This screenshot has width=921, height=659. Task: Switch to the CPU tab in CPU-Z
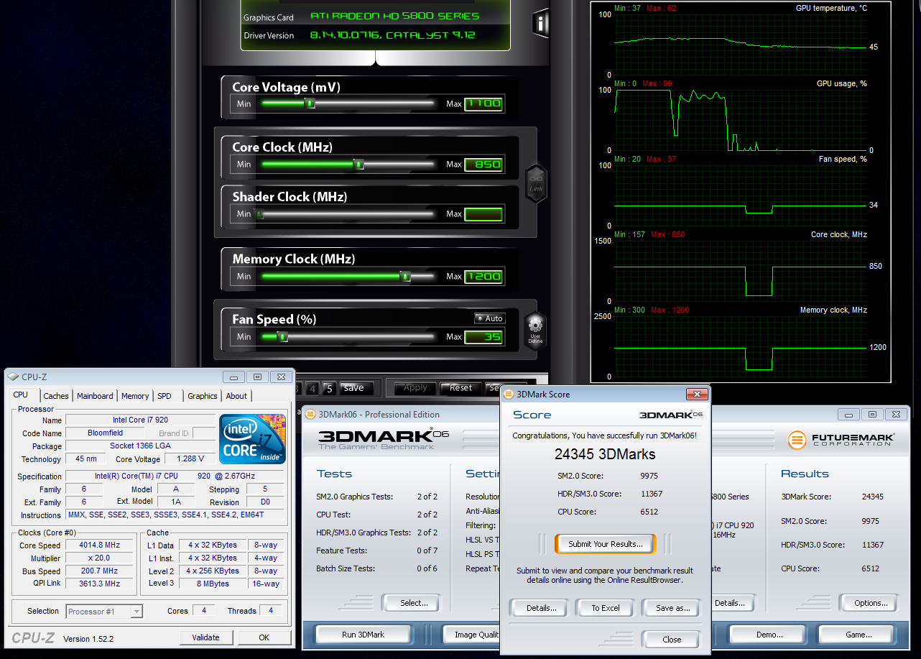pyautogui.click(x=21, y=395)
